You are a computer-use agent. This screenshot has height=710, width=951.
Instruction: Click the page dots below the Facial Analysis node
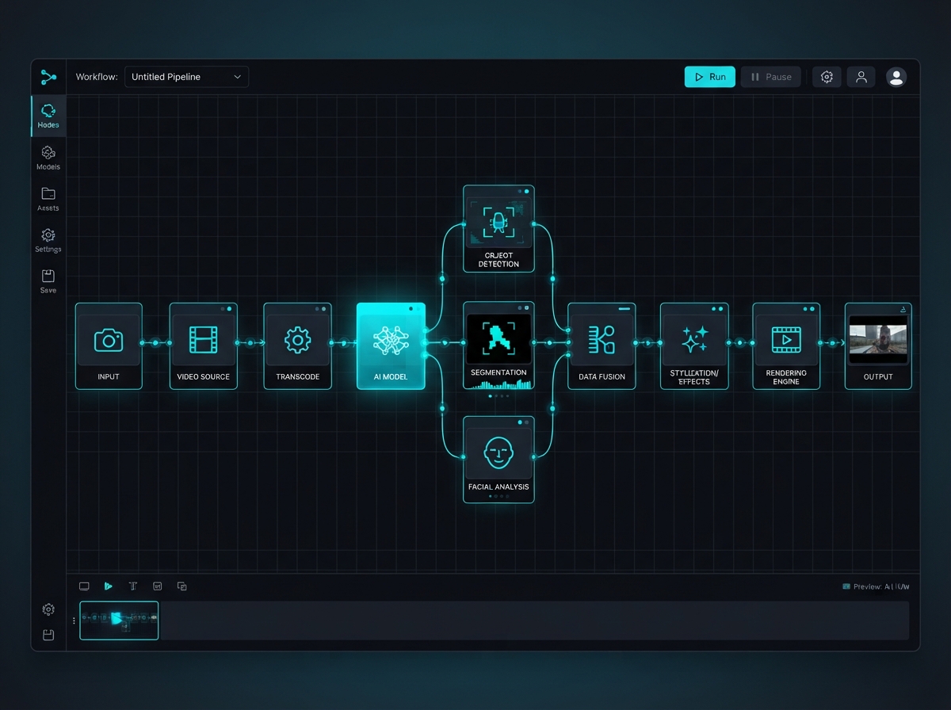click(498, 496)
